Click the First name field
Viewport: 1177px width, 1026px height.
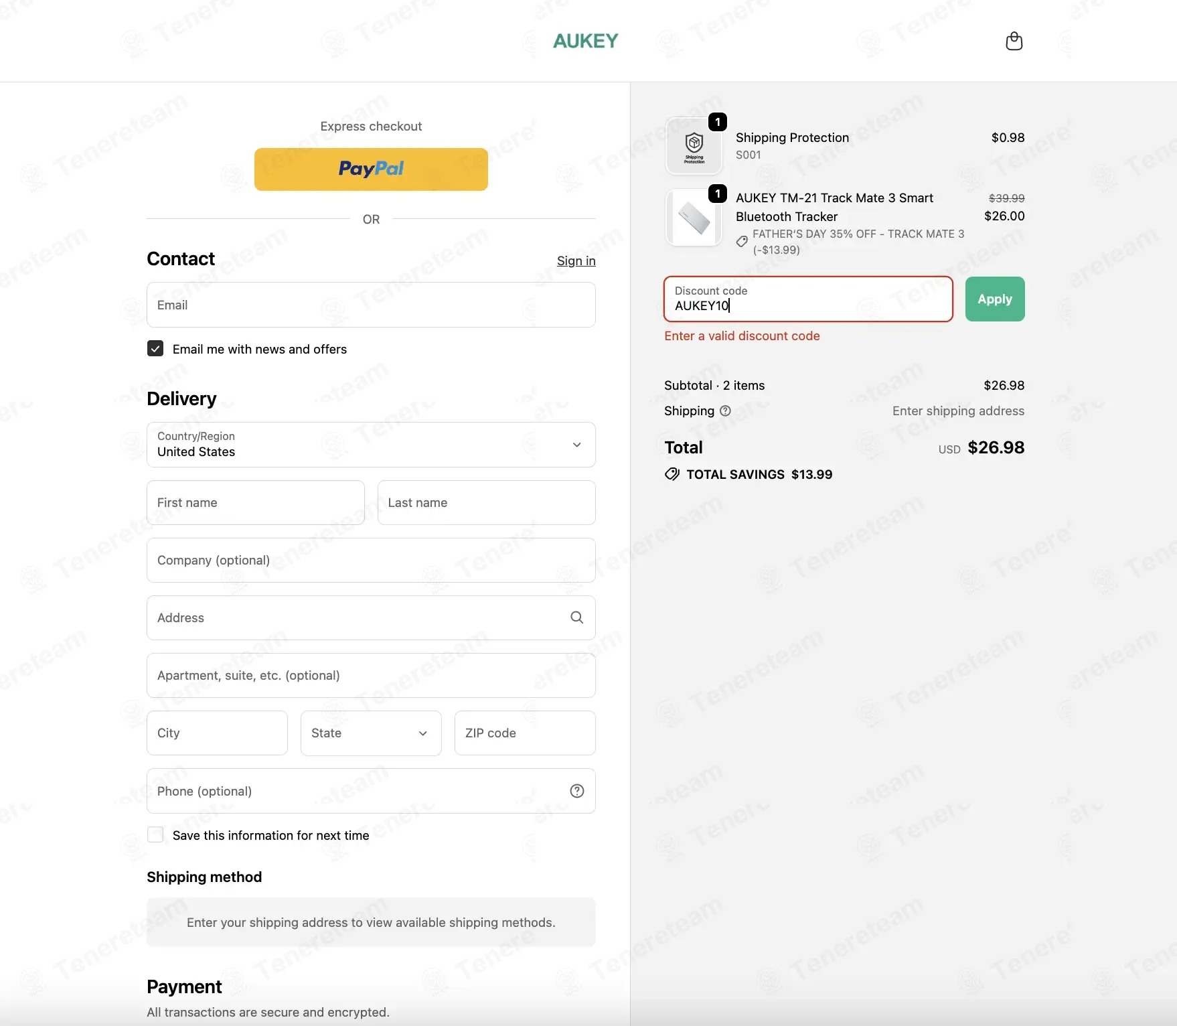pos(256,502)
